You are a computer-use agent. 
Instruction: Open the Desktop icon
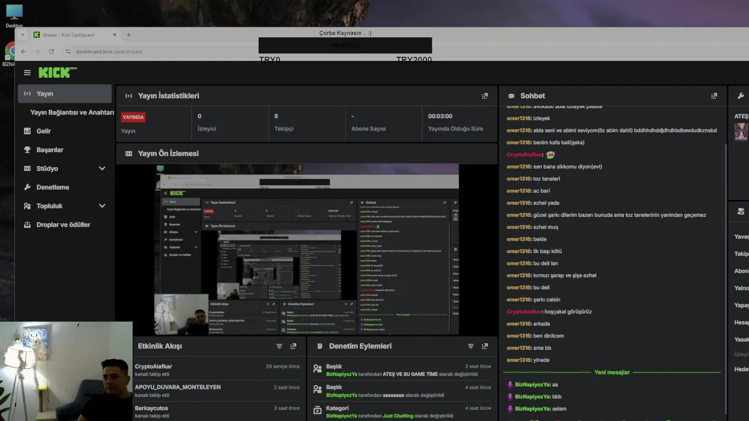[14, 16]
